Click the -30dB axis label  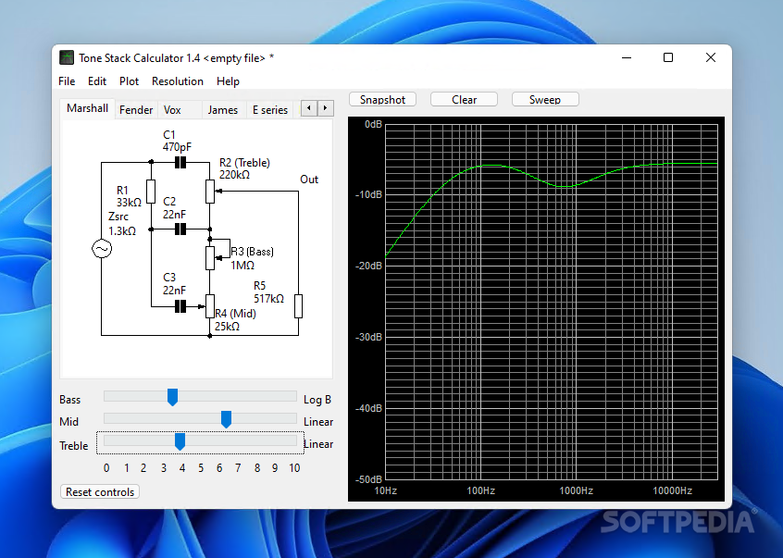tap(368, 338)
